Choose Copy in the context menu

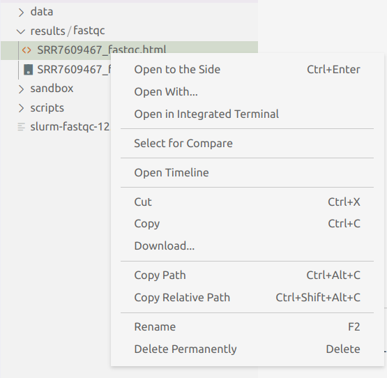(247, 223)
